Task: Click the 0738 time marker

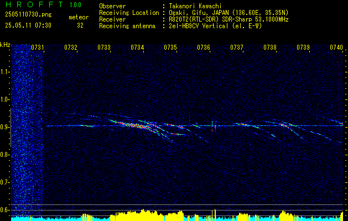Action: (270, 47)
